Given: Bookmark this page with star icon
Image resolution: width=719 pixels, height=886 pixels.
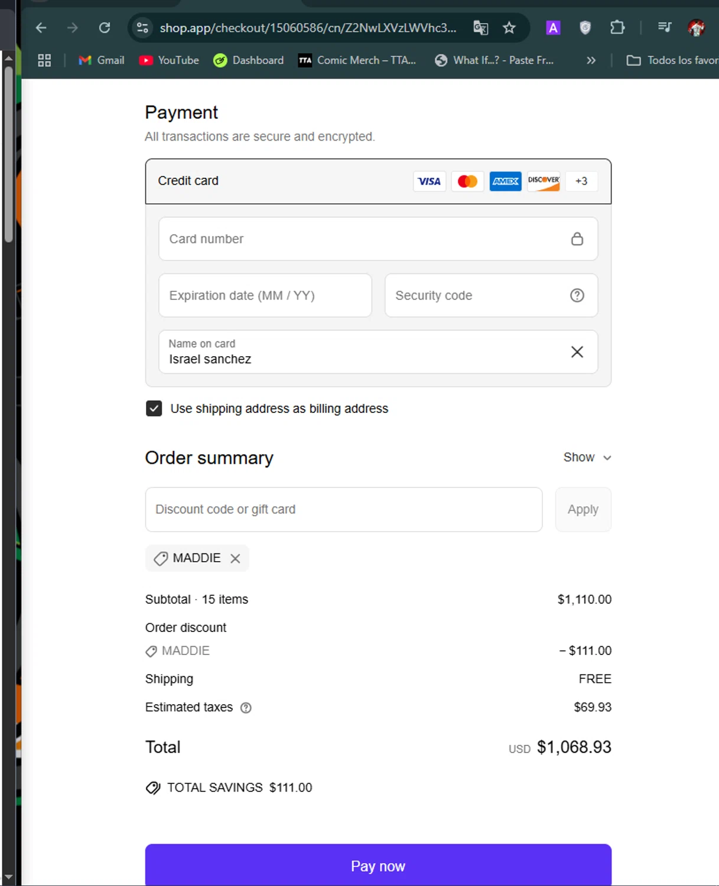Looking at the screenshot, I should pos(509,28).
